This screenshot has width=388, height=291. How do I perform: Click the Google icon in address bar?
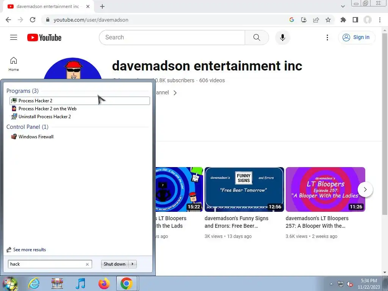(x=291, y=20)
